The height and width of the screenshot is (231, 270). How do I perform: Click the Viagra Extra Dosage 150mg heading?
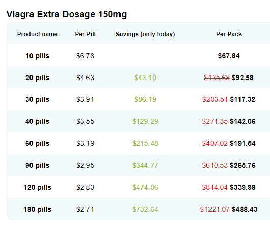click(67, 14)
